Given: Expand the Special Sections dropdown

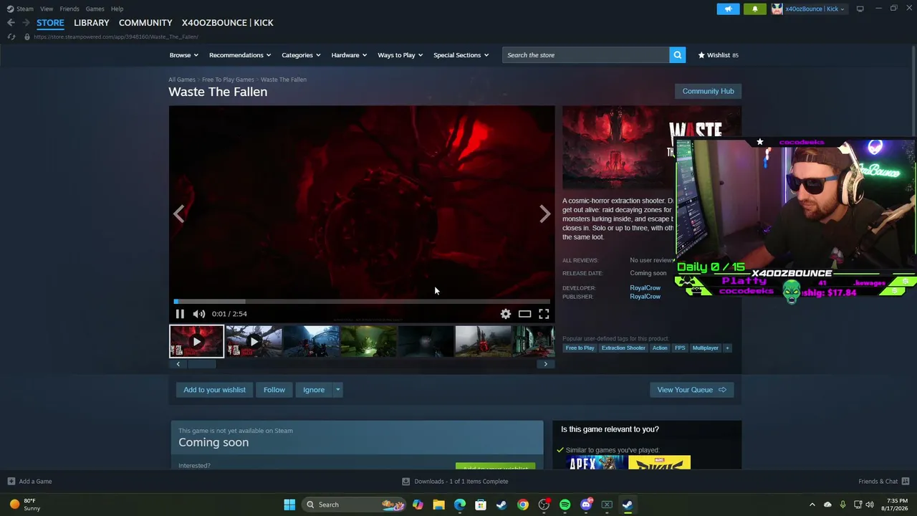Looking at the screenshot, I should click(461, 55).
